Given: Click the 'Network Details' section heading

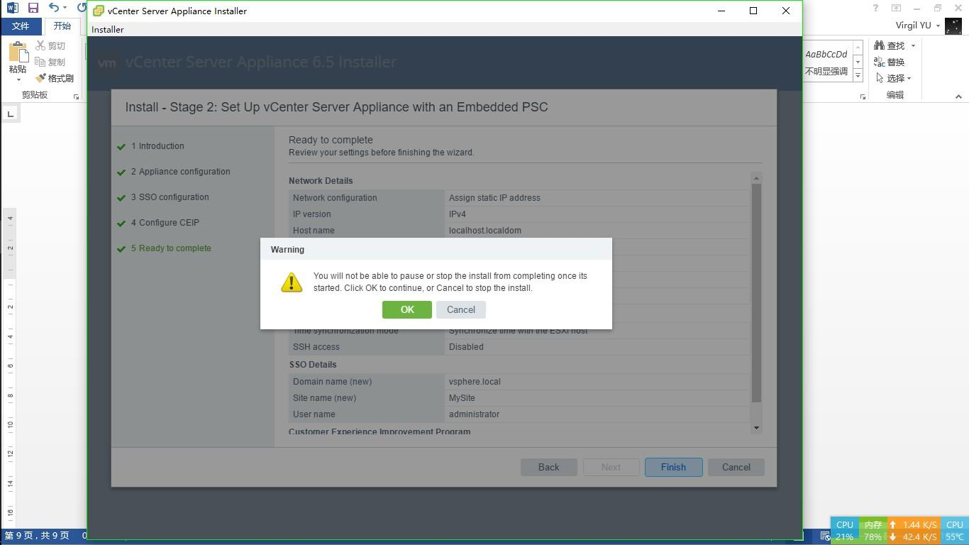Looking at the screenshot, I should pyautogui.click(x=321, y=181).
